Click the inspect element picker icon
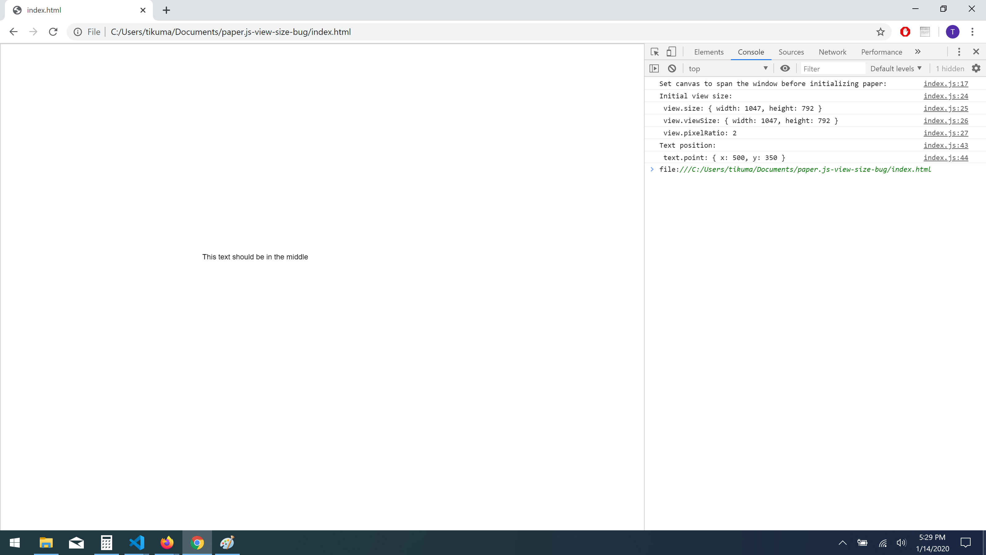The width and height of the screenshot is (986, 555). (654, 52)
